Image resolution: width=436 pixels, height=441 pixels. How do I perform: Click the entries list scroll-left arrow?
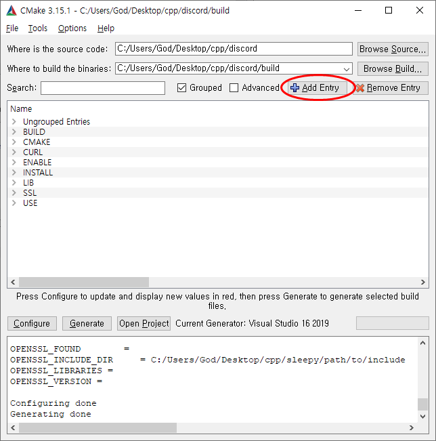(x=13, y=282)
